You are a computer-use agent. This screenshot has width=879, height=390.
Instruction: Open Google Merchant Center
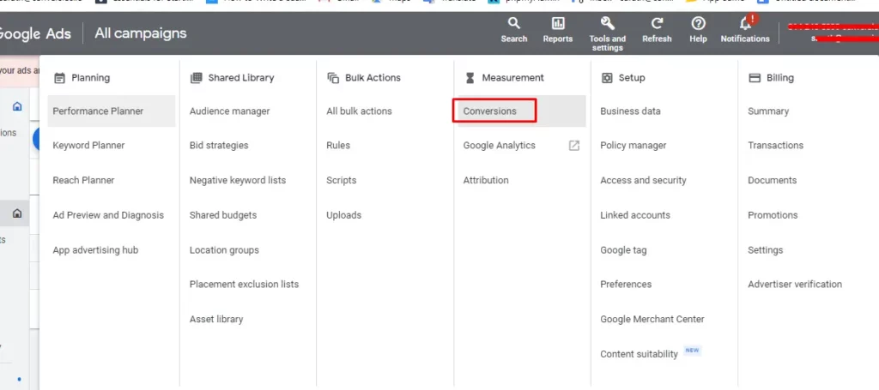(652, 319)
